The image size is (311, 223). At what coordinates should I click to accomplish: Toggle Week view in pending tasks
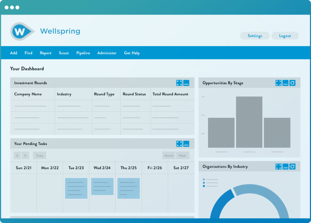tap(182, 155)
